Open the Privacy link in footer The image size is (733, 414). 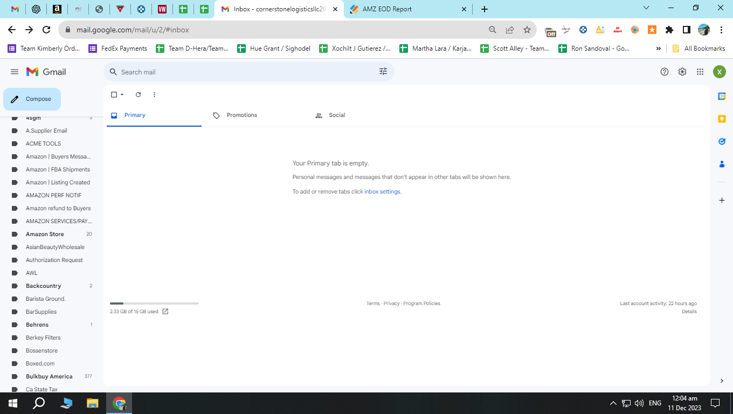click(x=392, y=303)
